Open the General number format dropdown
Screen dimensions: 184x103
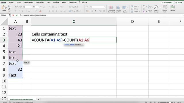coord(104,7)
